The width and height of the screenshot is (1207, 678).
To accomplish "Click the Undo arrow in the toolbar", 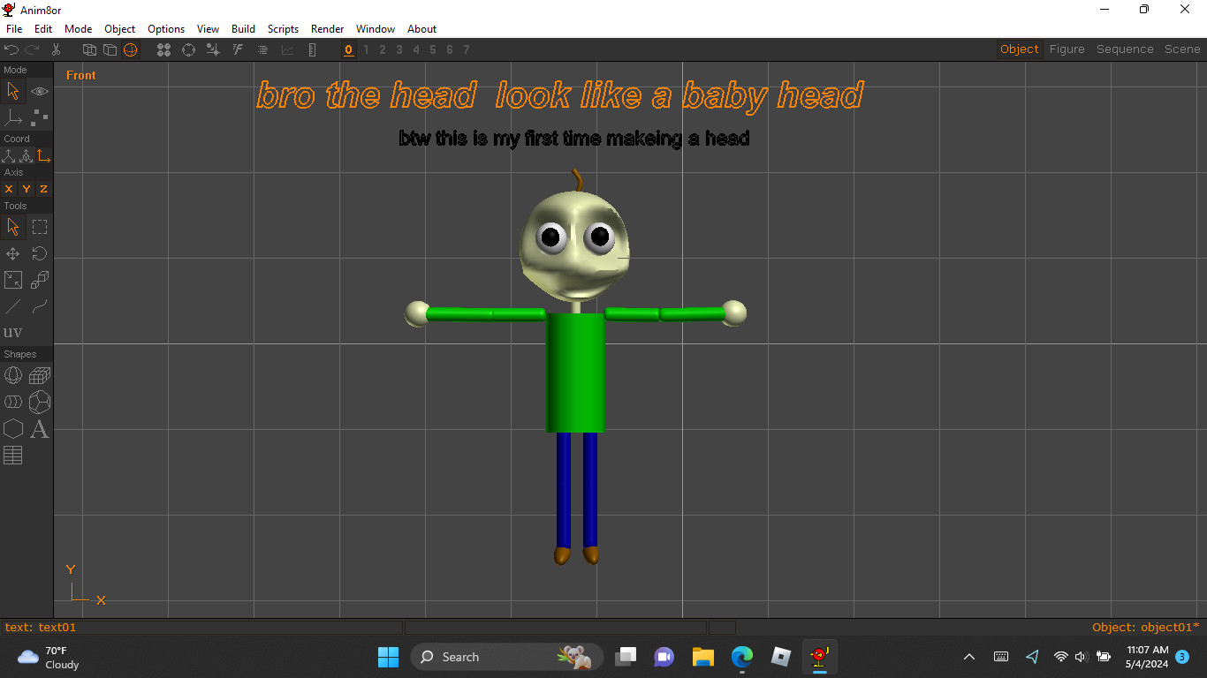I will pyautogui.click(x=11, y=50).
